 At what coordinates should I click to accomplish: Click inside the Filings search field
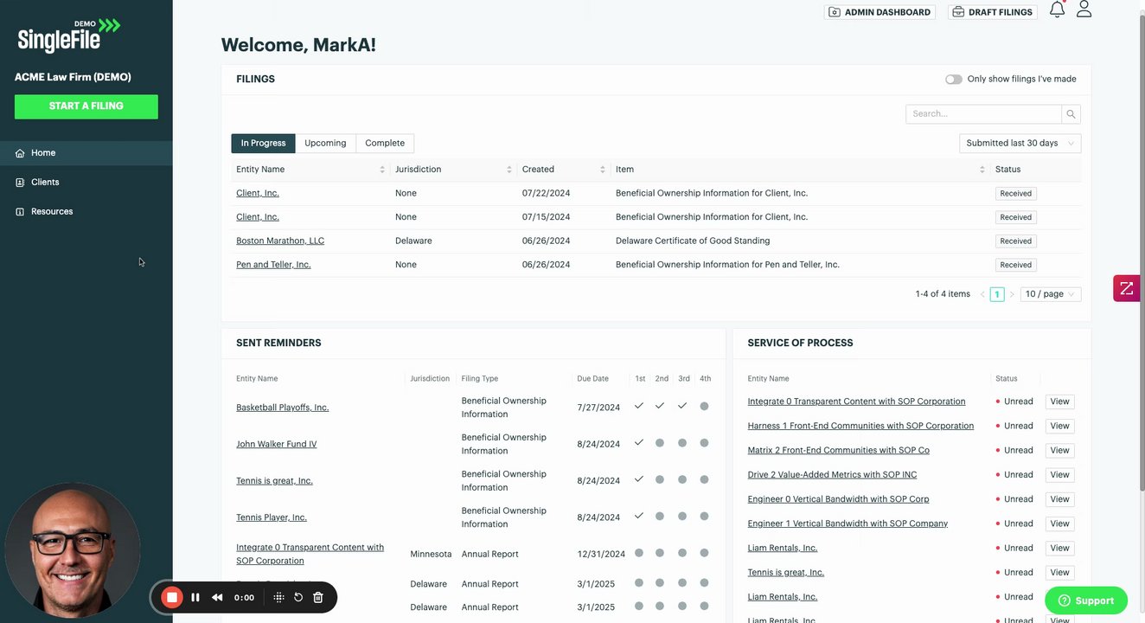click(x=983, y=114)
